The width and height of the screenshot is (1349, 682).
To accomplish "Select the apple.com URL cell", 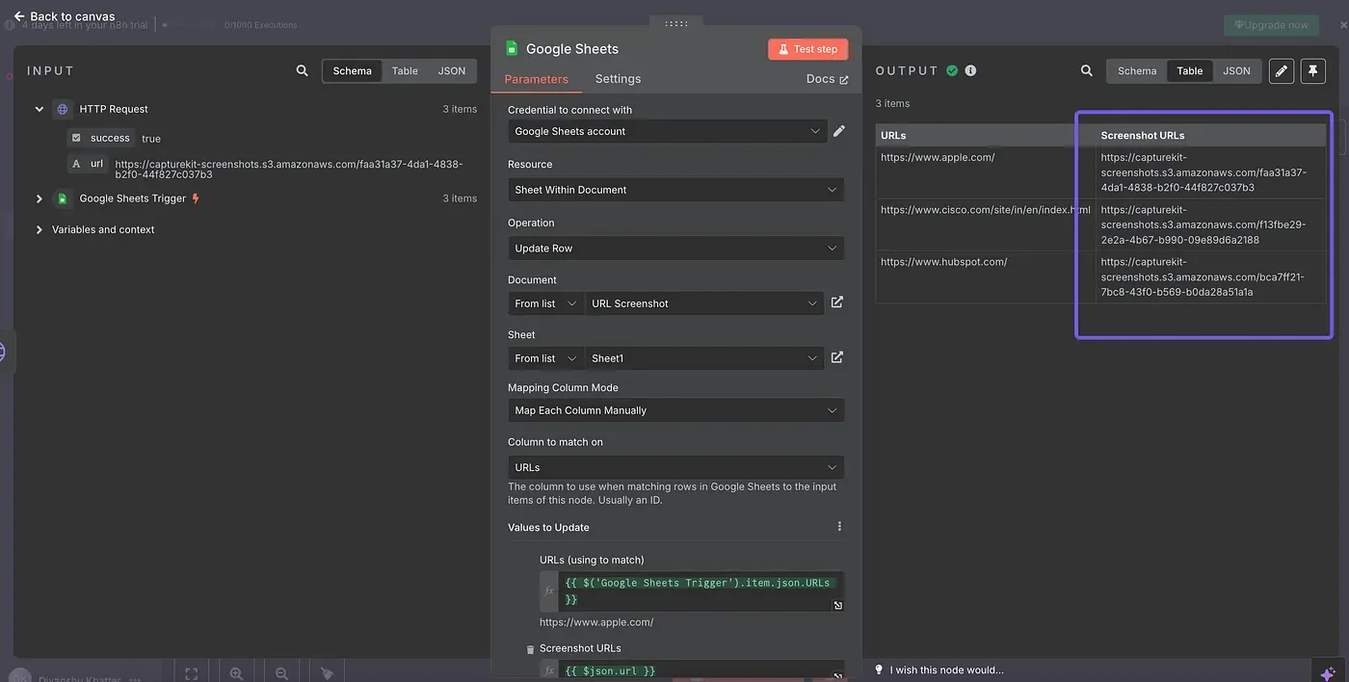I will point(986,173).
